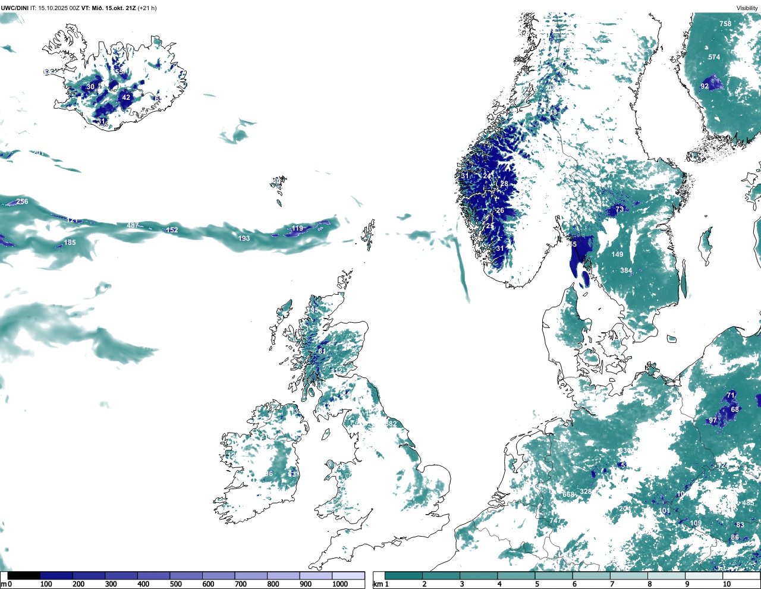The image size is (761, 589).
Task: Click the '256' value over the Atlantic
Action: tap(22, 201)
